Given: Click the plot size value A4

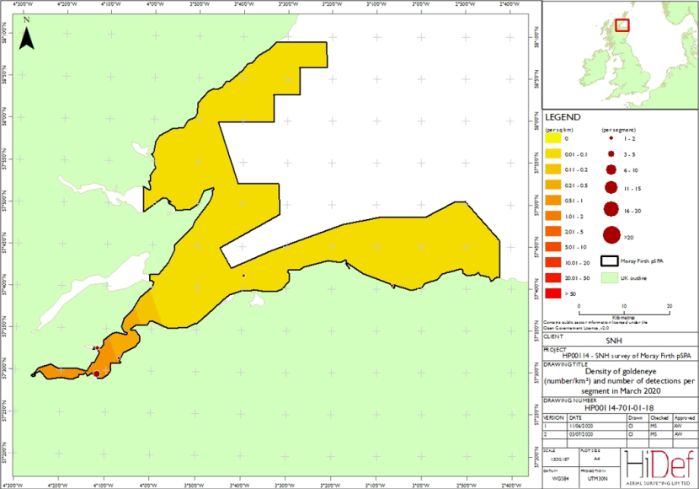Looking at the screenshot, I should 597,459.
